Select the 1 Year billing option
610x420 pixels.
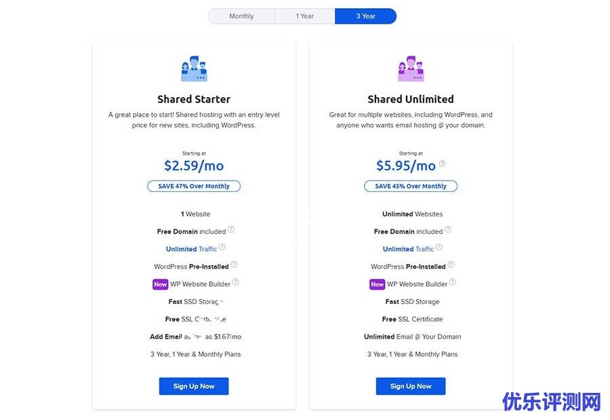tap(304, 16)
